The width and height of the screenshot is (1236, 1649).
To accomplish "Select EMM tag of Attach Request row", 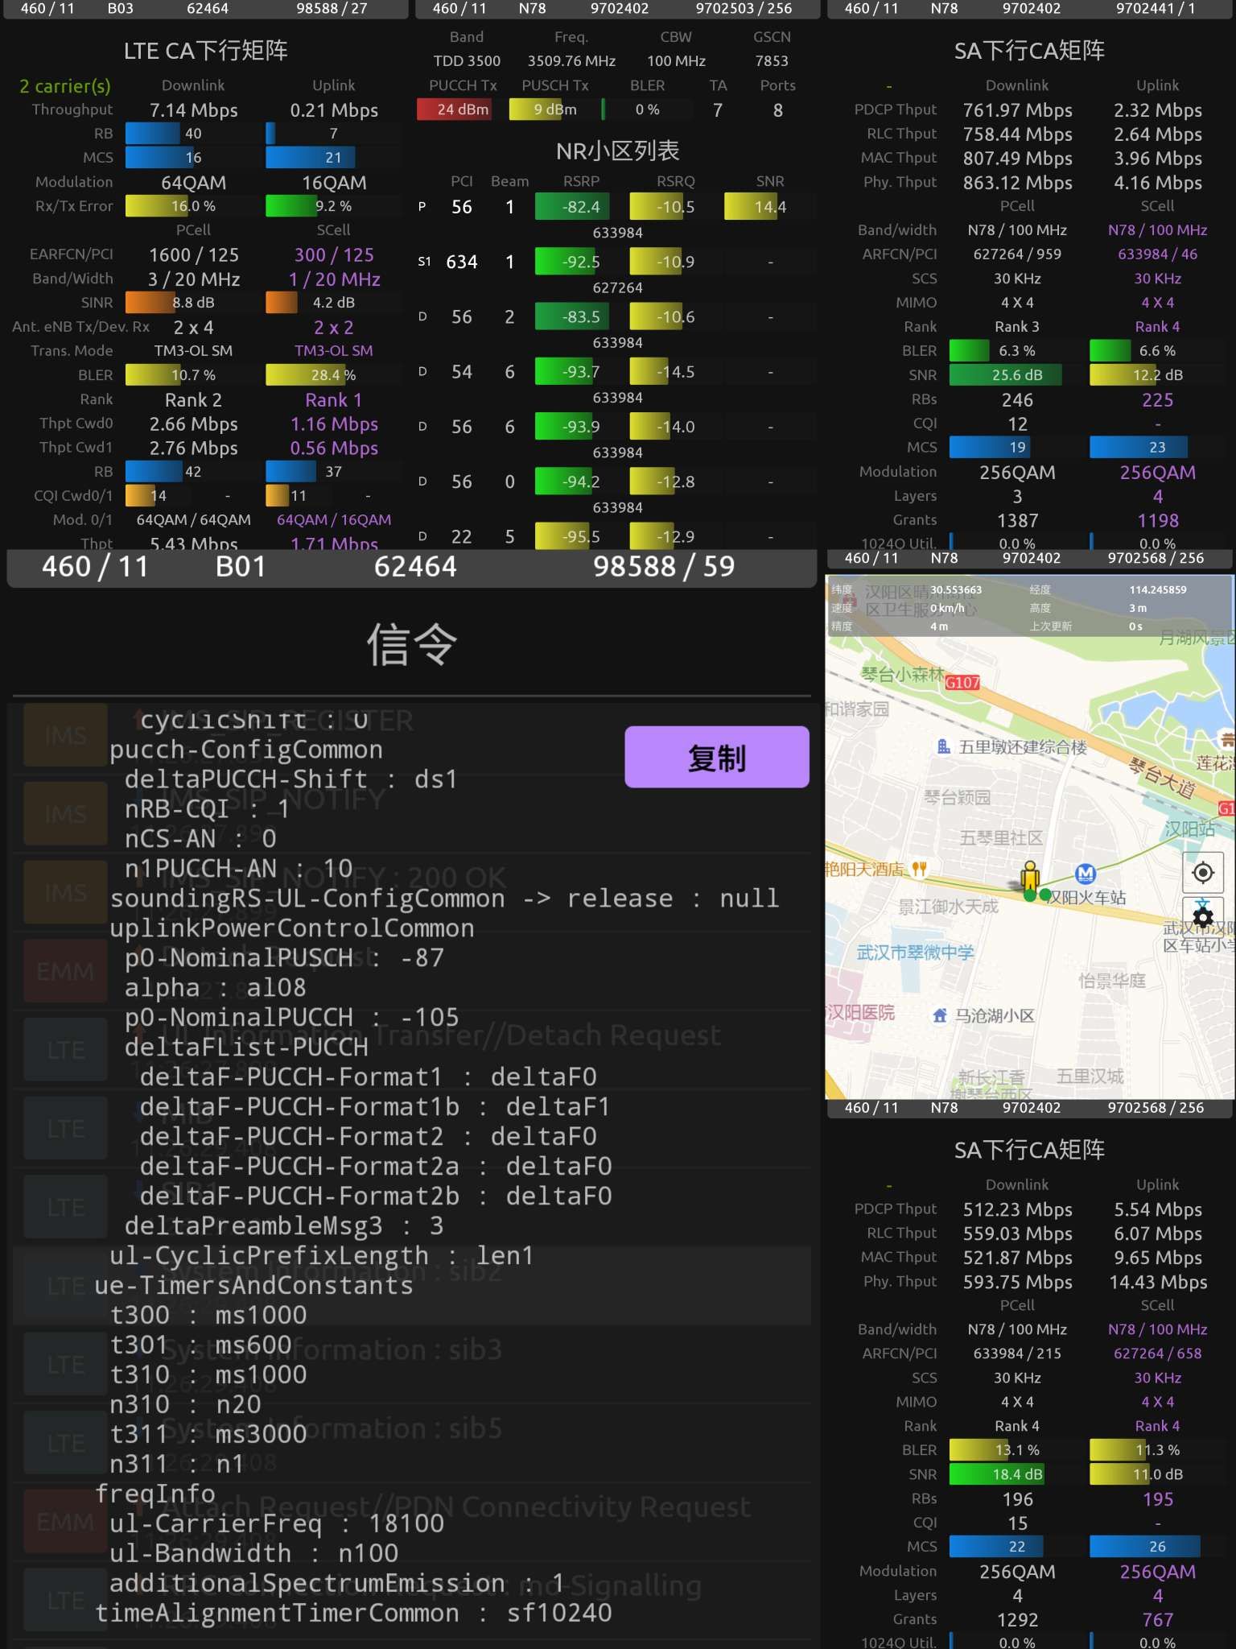I will click(66, 1522).
